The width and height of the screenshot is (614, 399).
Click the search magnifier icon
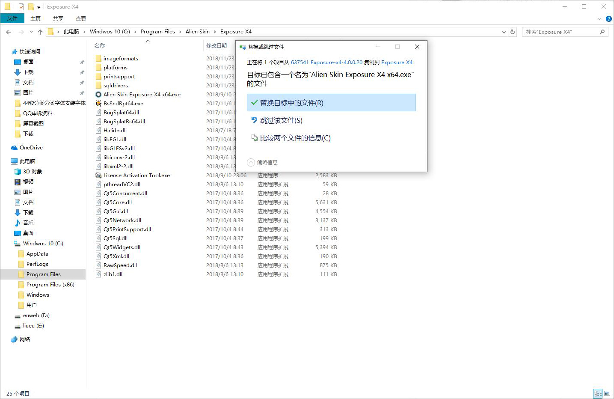[602, 32]
